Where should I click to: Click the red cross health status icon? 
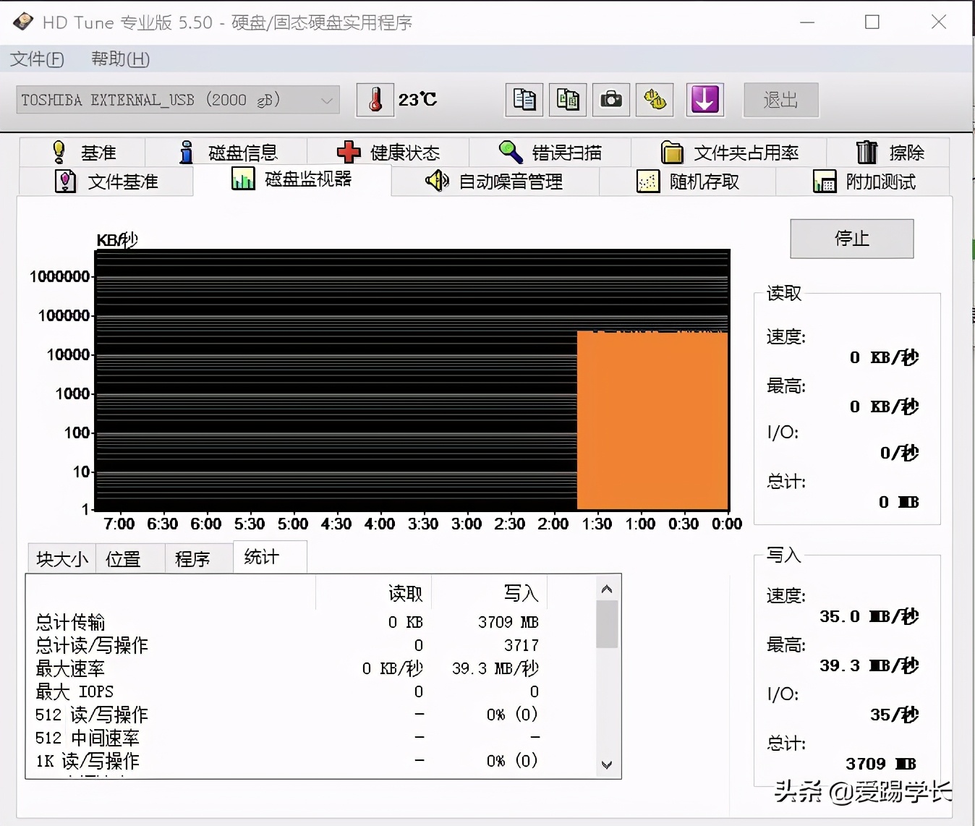[349, 152]
